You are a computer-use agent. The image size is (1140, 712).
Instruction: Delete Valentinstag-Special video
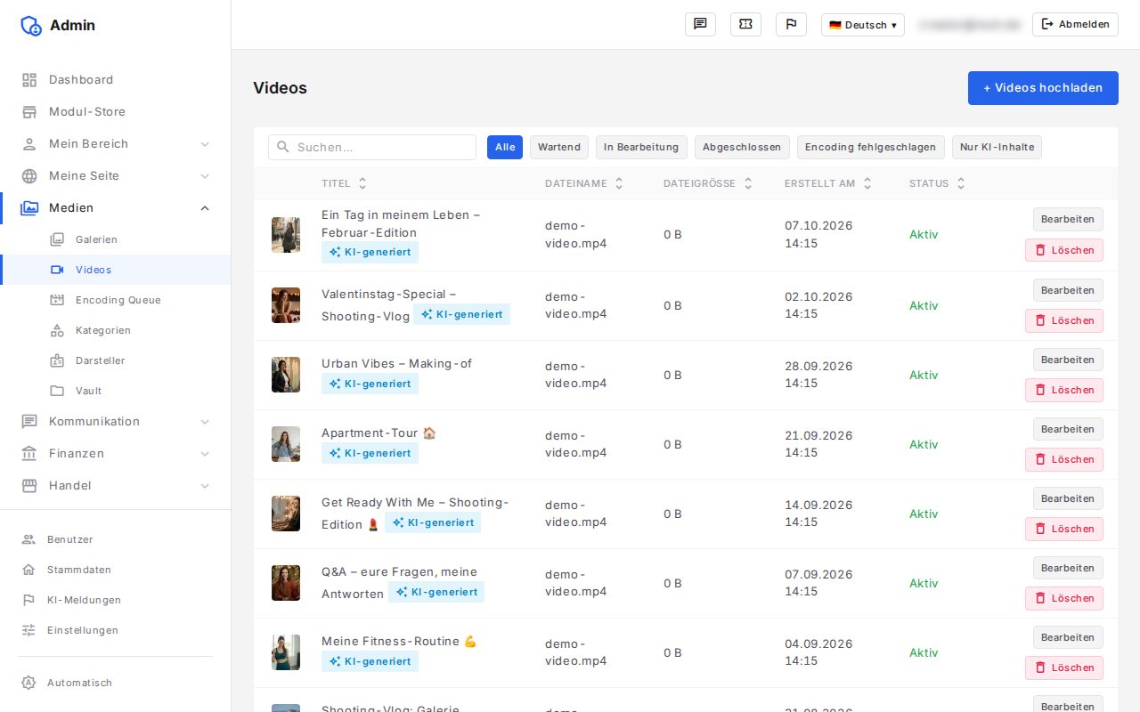pos(1064,320)
